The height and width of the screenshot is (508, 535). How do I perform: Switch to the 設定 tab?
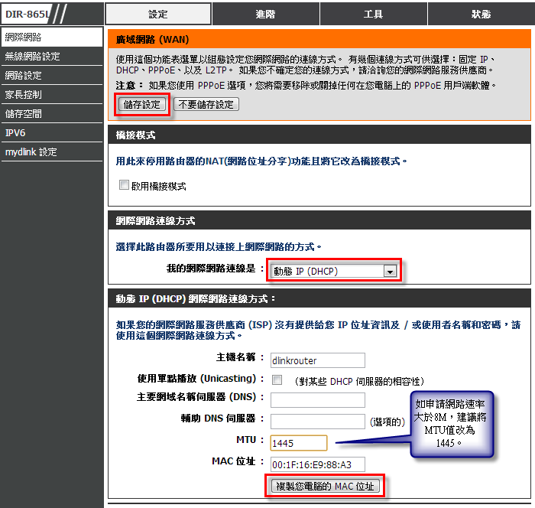pos(158,14)
